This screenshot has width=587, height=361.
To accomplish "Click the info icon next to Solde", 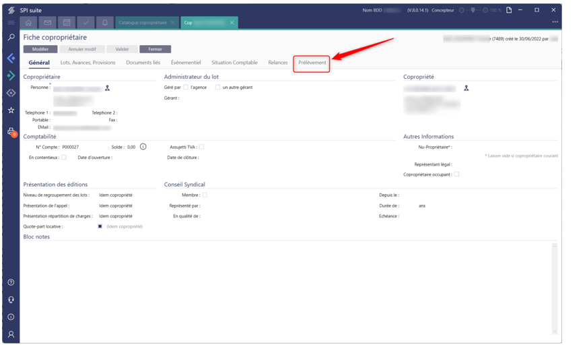I will coord(143,147).
